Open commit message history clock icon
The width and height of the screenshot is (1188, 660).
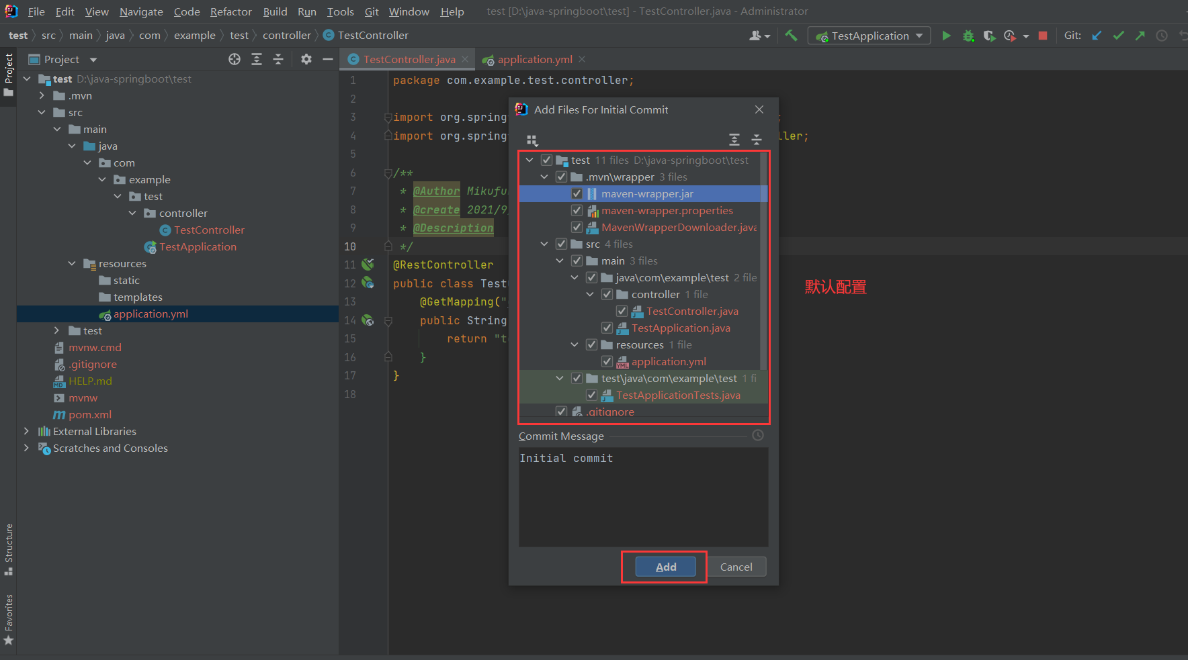point(758,435)
